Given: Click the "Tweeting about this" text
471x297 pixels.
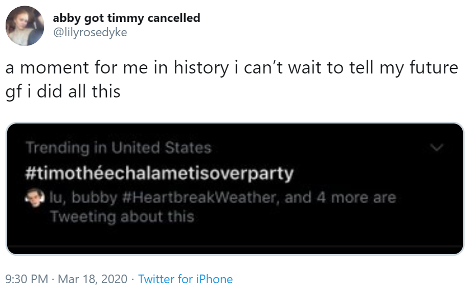Looking at the screenshot, I should coord(122,216).
